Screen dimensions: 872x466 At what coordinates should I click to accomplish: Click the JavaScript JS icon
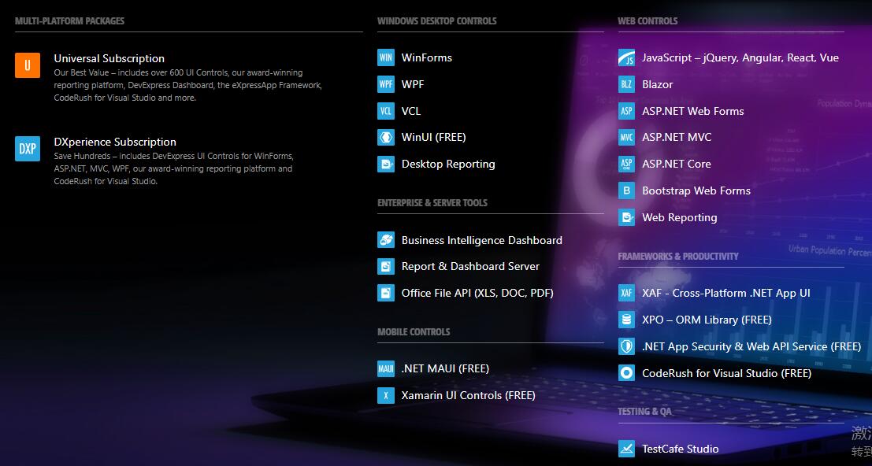click(626, 57)
